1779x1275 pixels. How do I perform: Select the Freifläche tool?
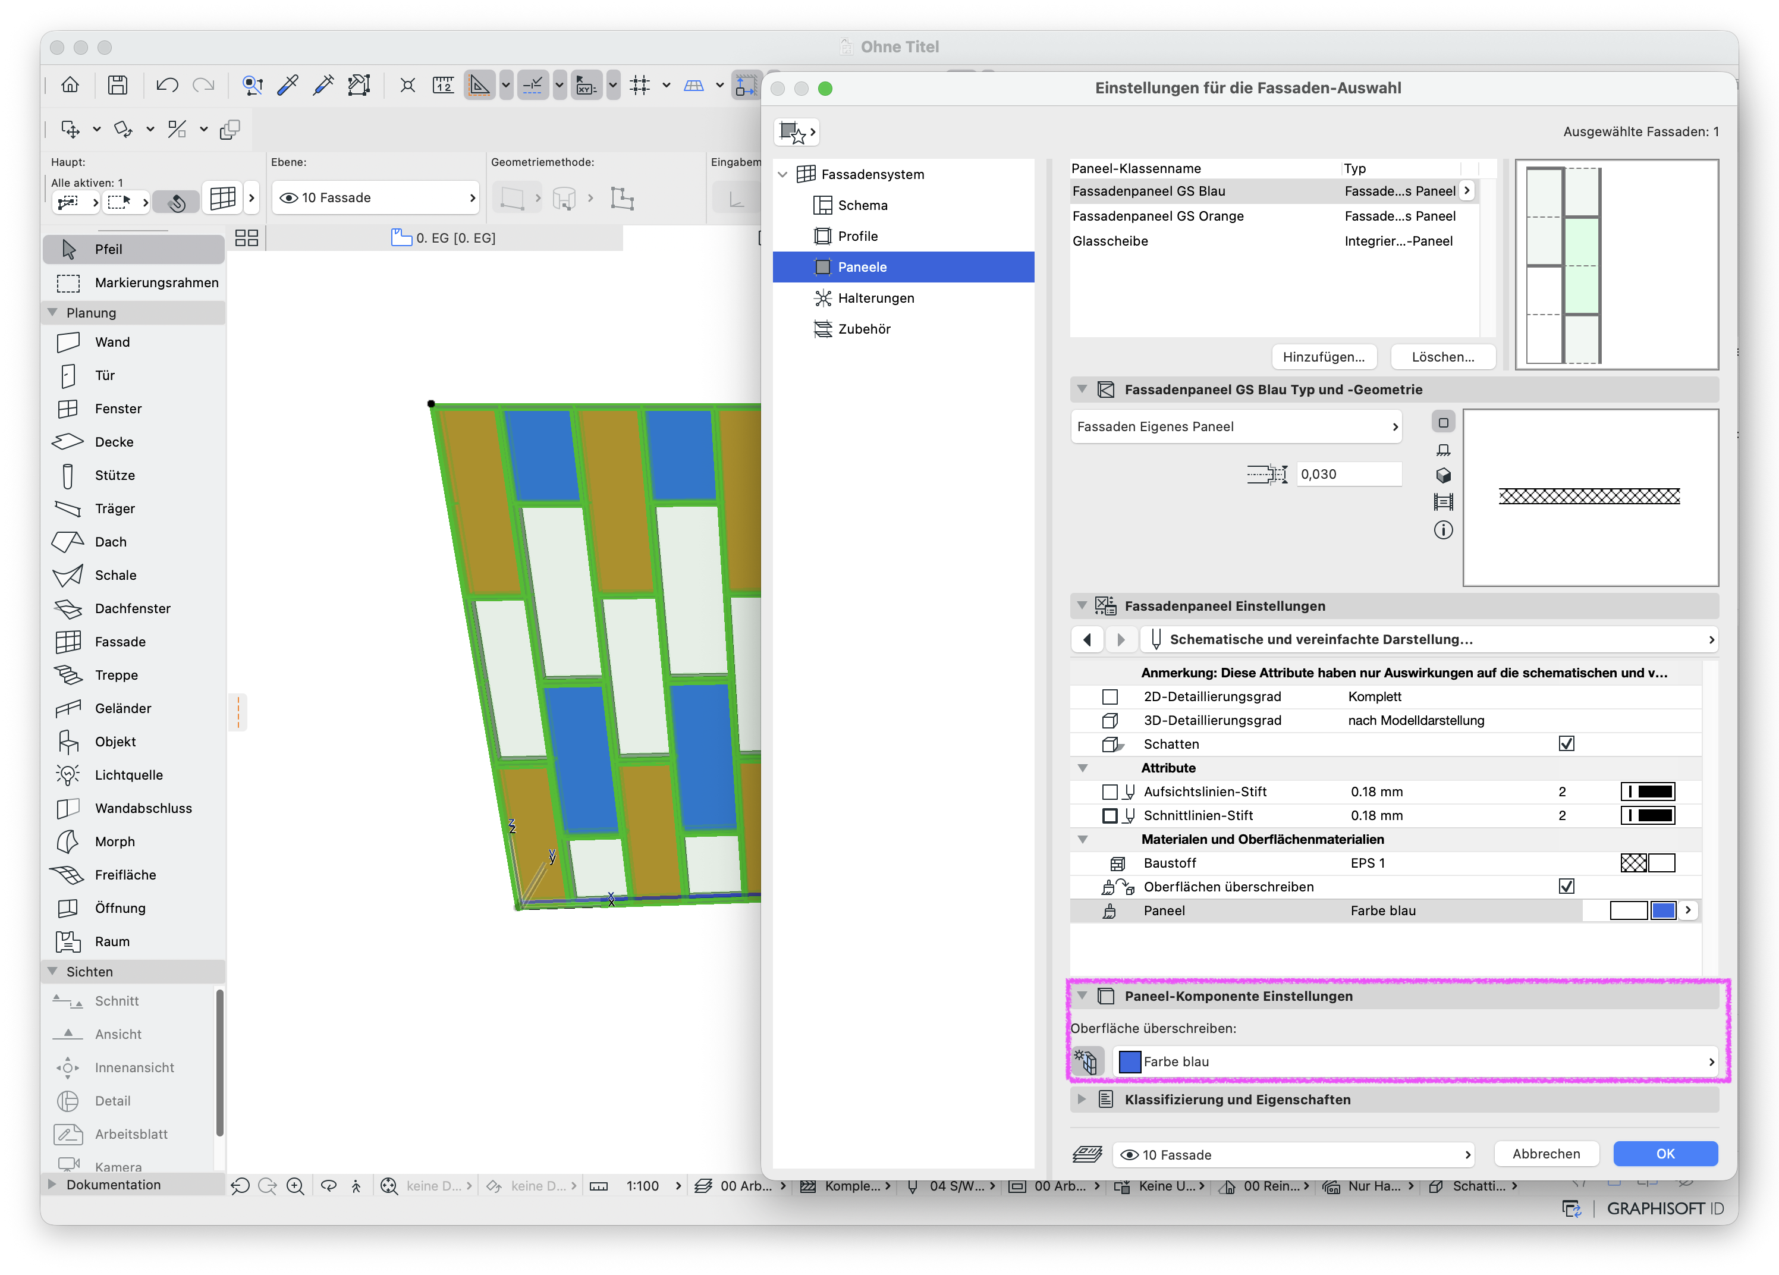tap(133, 875)
